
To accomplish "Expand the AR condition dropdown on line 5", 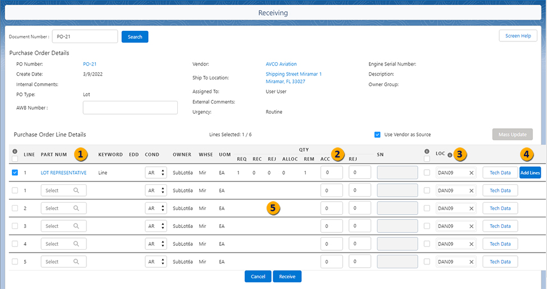I will [155, 262].
